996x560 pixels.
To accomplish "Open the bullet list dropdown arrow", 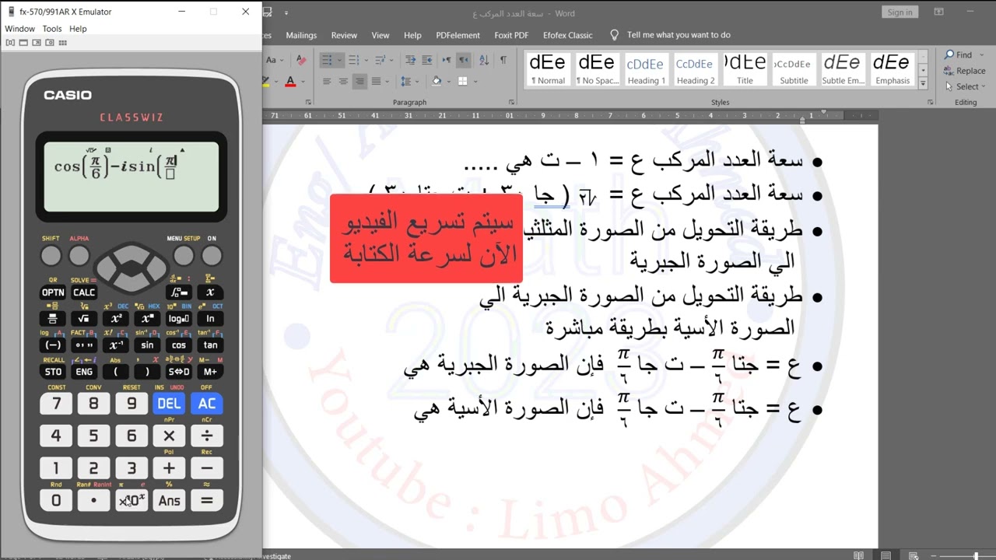I will [339, 60].
